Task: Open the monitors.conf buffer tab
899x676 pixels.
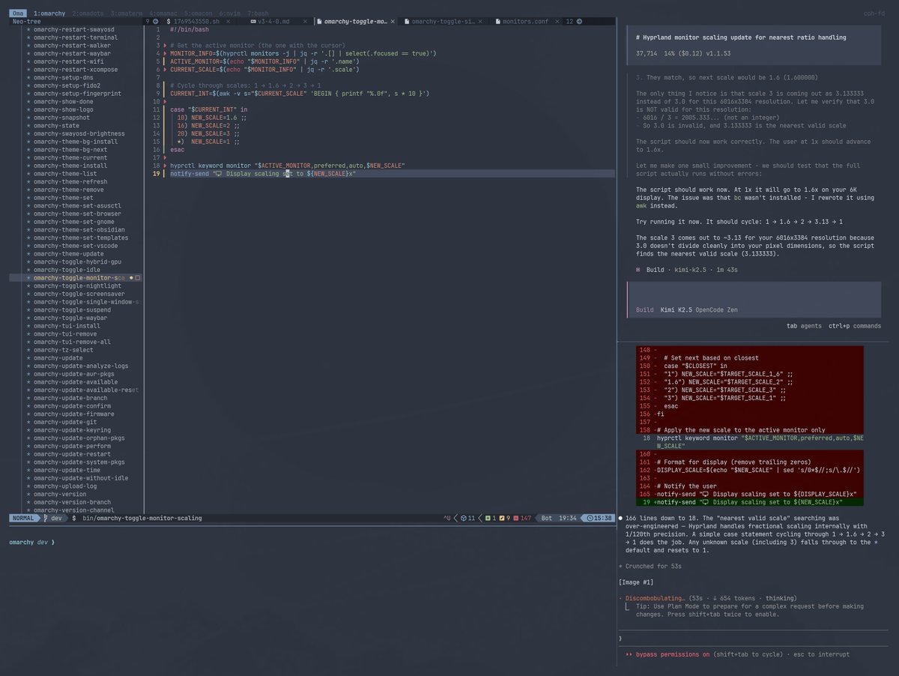Action: [527, 22]
